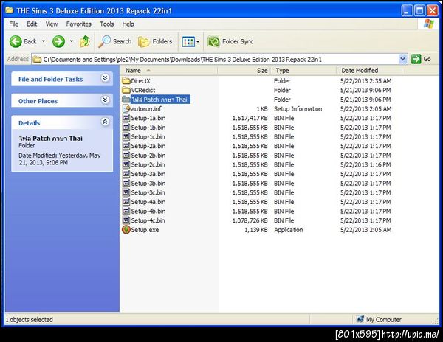Select the DirectX folder icon
Viewport: 443px width, 342px height.
tap(126, 81)
